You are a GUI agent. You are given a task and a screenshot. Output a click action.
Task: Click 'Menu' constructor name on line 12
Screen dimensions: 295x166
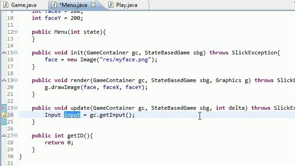click(60, 32)
